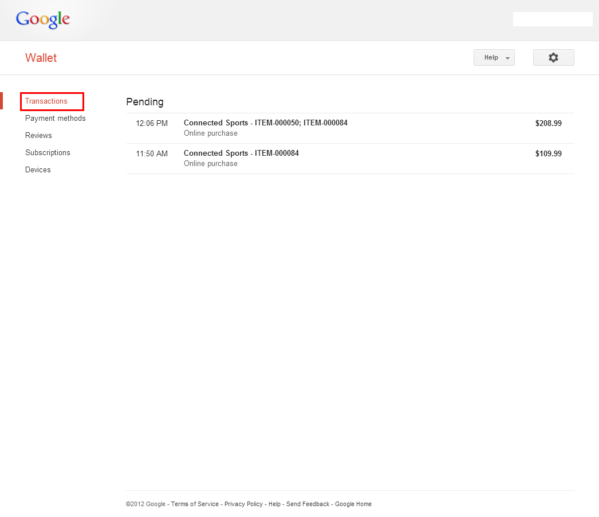Open the settings gear menu
The image size is (599, 517).
[553, 58]
